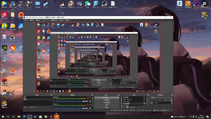Select the Adobe Premiere desktop icon
The width and height of the screenshot is (211, 119).
196,5
